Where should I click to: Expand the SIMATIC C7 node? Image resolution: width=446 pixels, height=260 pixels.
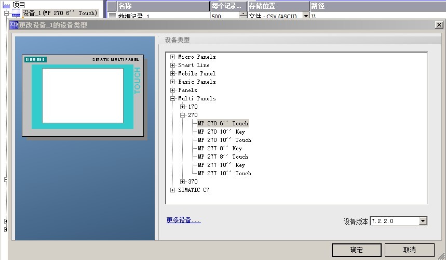[172, 190]
